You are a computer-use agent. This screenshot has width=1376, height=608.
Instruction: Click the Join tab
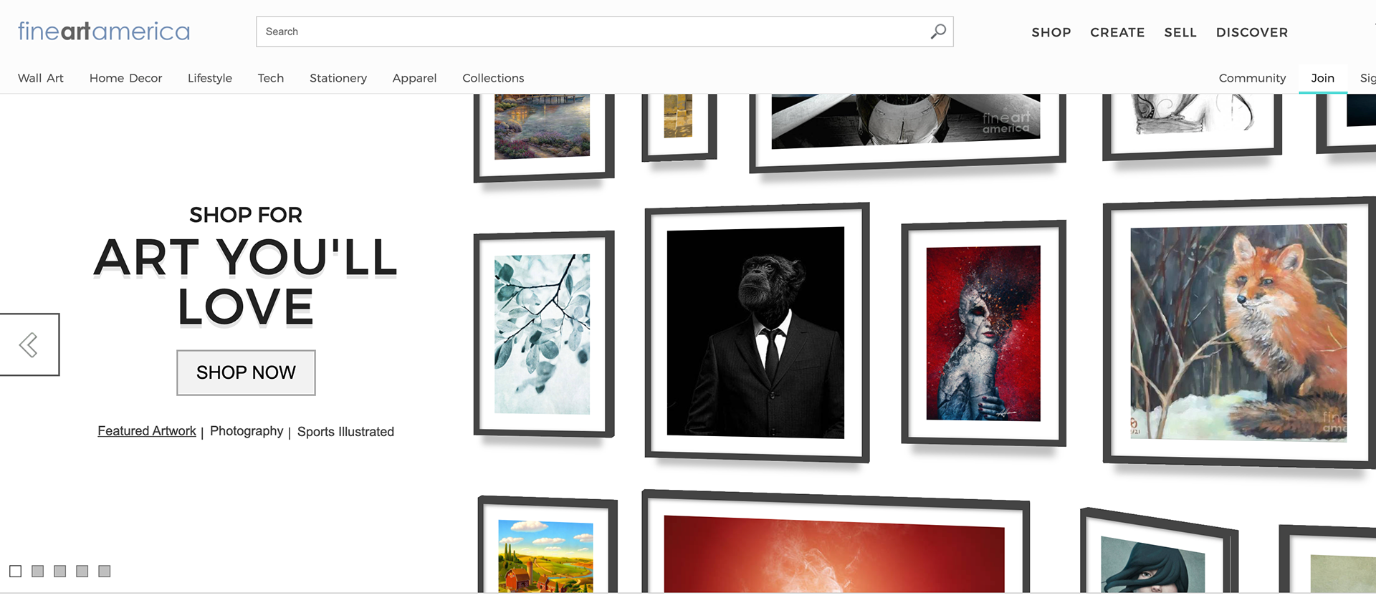click(x=1323, y=78)
